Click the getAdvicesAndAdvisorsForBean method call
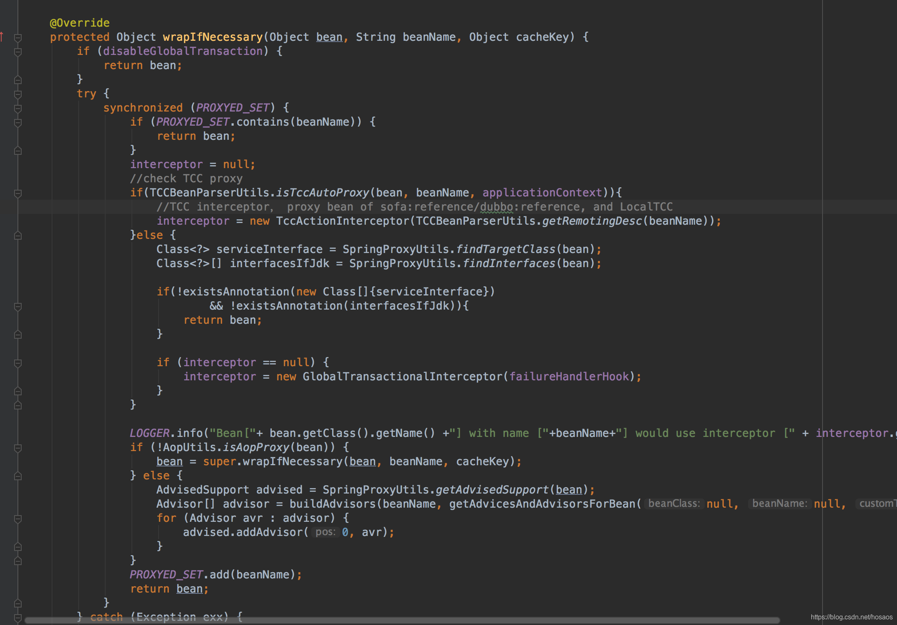The height and width of the screenshot is (625, 897). 542,504
